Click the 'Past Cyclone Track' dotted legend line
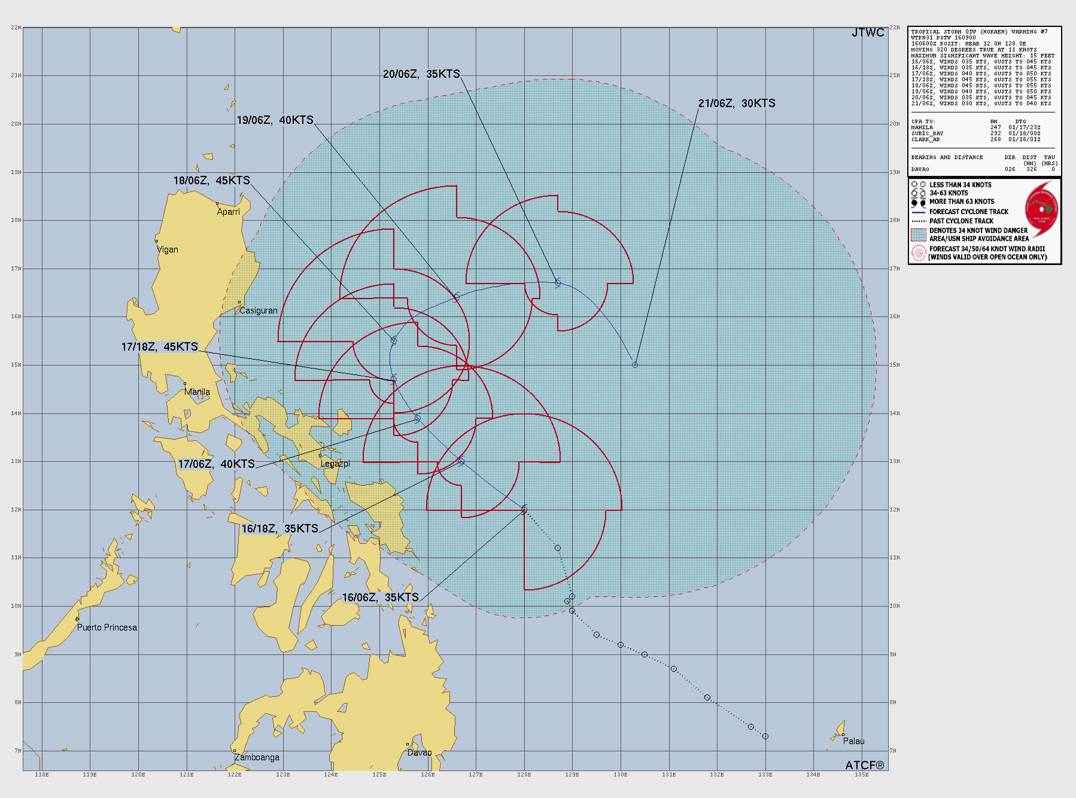The height and width of the screenshot is (798, 1076). [918, 221]
